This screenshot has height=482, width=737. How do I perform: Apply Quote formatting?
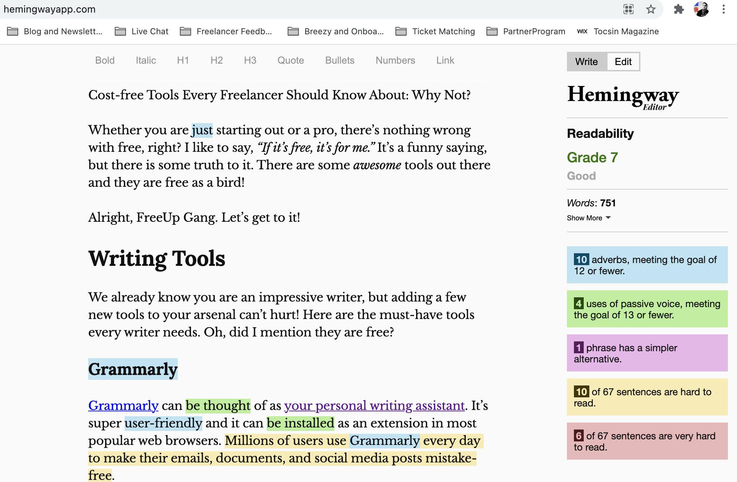(291, 61)
